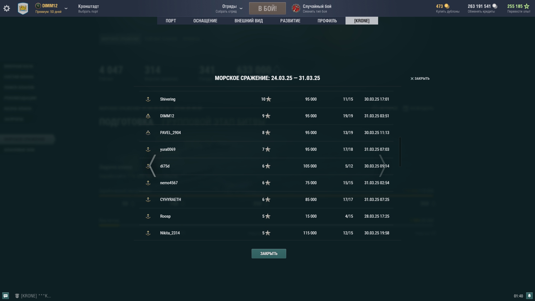This screenshot has height=301, width=535.
Task: Click the green ЗАКРЫТЬ button
Action: click(x=269, y=254)
